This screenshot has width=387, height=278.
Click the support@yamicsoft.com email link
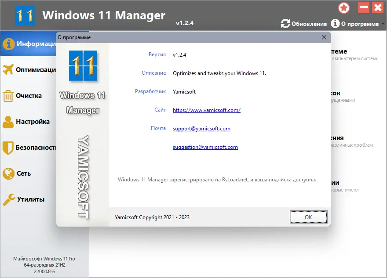pos(201,129)
